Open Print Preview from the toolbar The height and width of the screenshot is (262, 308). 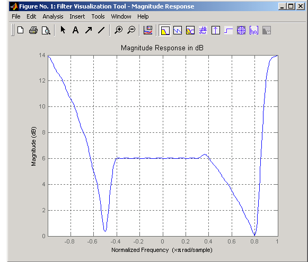point(46,30)
